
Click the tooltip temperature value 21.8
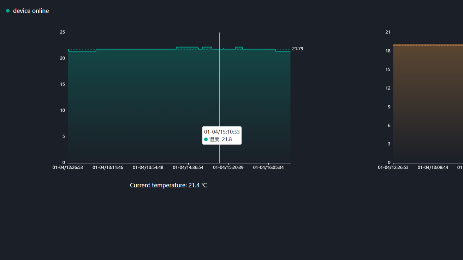click(227, 139)
